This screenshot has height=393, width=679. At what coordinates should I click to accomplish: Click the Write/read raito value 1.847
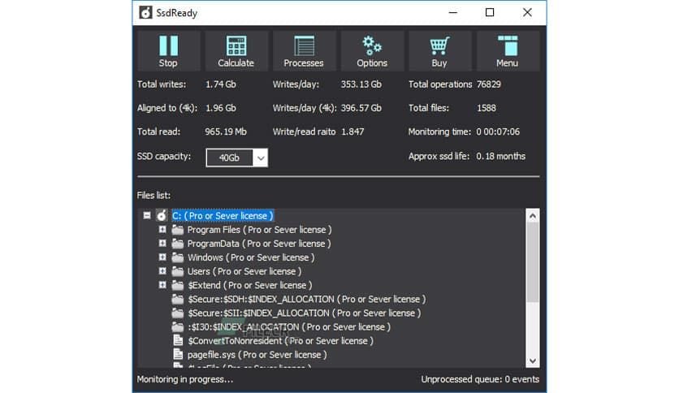(352, 132)
